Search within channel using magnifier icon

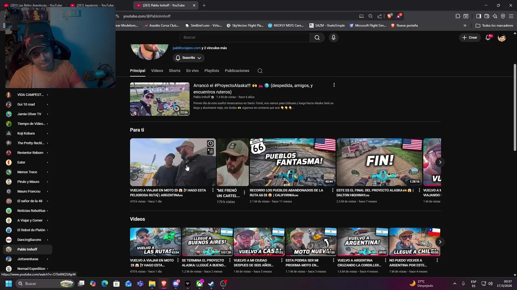pyautogui.click(x=260, y=71)
